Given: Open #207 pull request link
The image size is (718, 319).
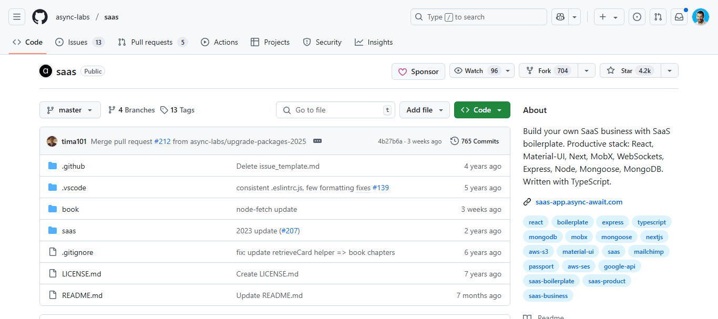Looking at the screenshot, I should (290, 231).
